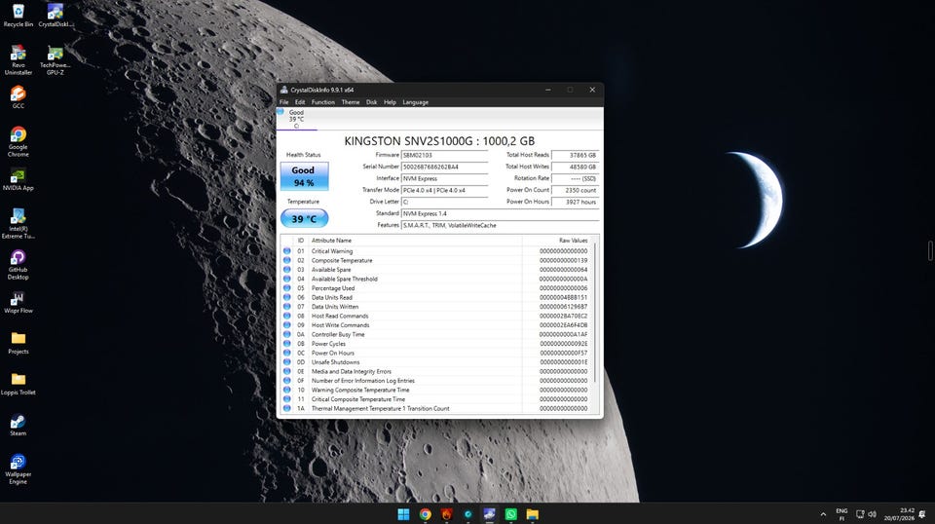Screen dimensions: 935x524
Task: Open WhatsApp from the taskbar
Action: (x=511, y=514)
